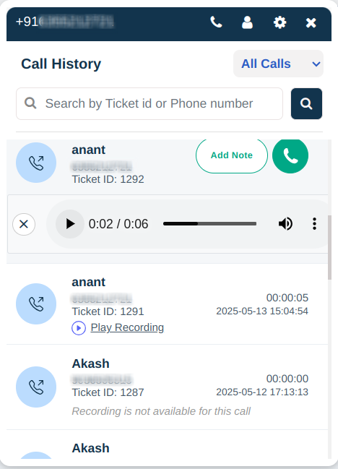338x469 pixels.
Task: Add a note to ticket 1292
Action: tap(232, 155)
